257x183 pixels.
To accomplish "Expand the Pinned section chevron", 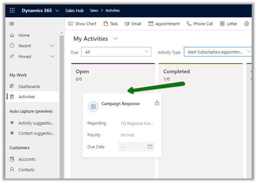I will [52, 56].
